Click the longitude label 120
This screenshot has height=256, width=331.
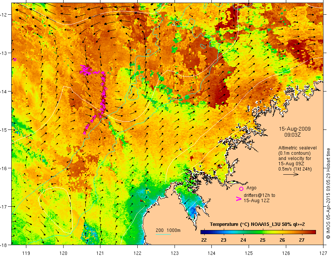coord(63,253)
